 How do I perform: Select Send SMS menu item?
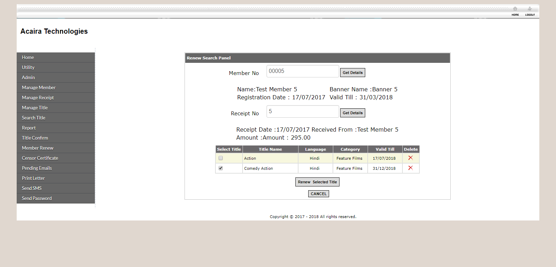[x=32, y=188]
